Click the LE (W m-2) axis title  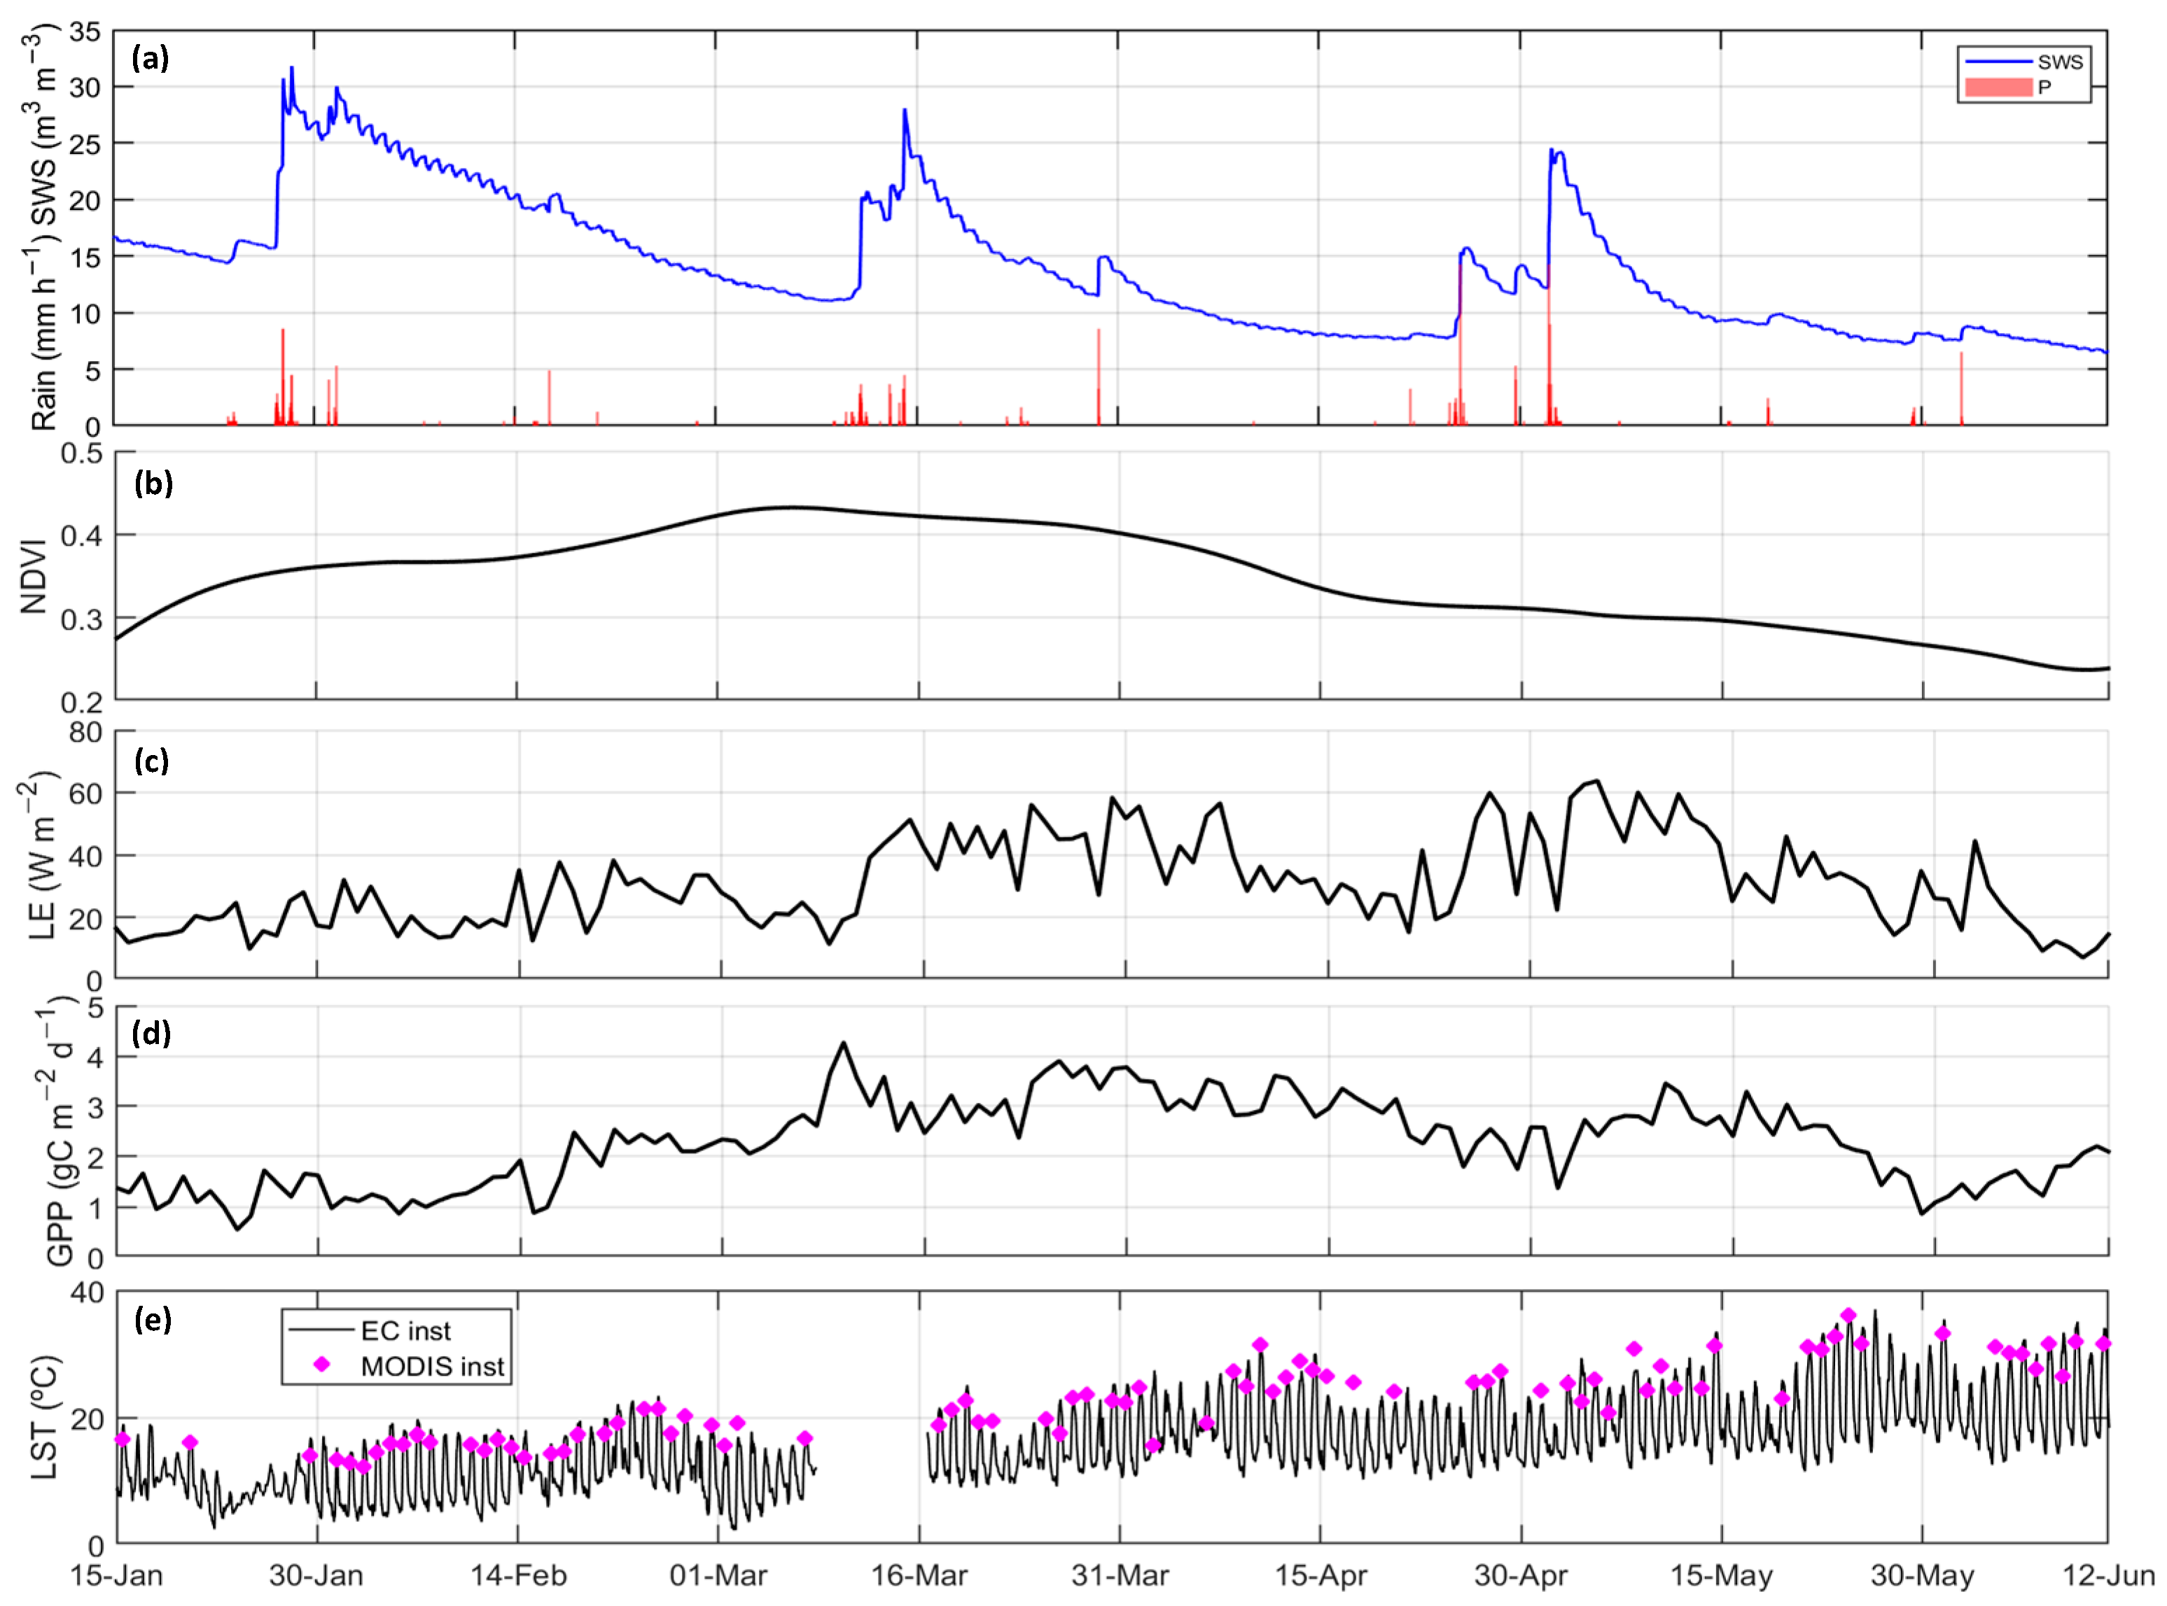click(39, 856)
